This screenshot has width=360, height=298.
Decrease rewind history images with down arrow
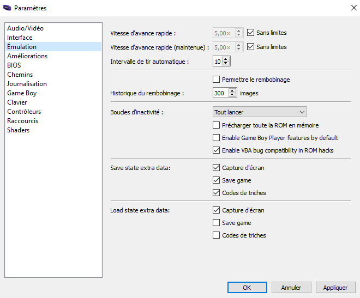coord(232,95)
